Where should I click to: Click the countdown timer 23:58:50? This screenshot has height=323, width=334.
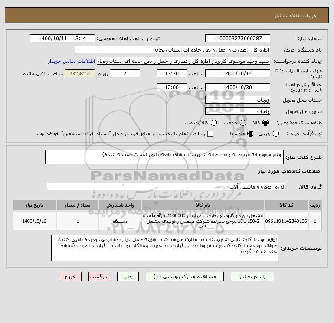pos(80,73)
